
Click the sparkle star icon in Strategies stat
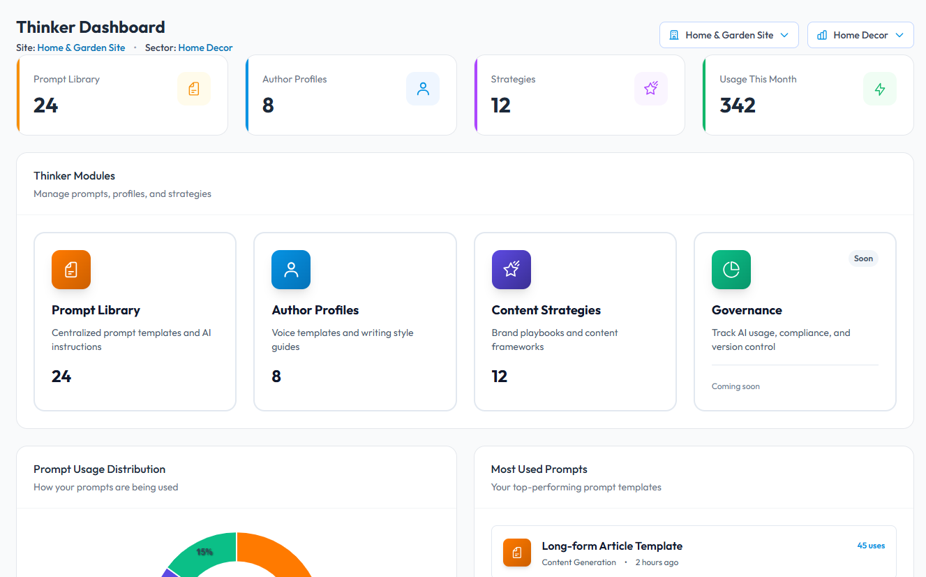tap(650, 89)
